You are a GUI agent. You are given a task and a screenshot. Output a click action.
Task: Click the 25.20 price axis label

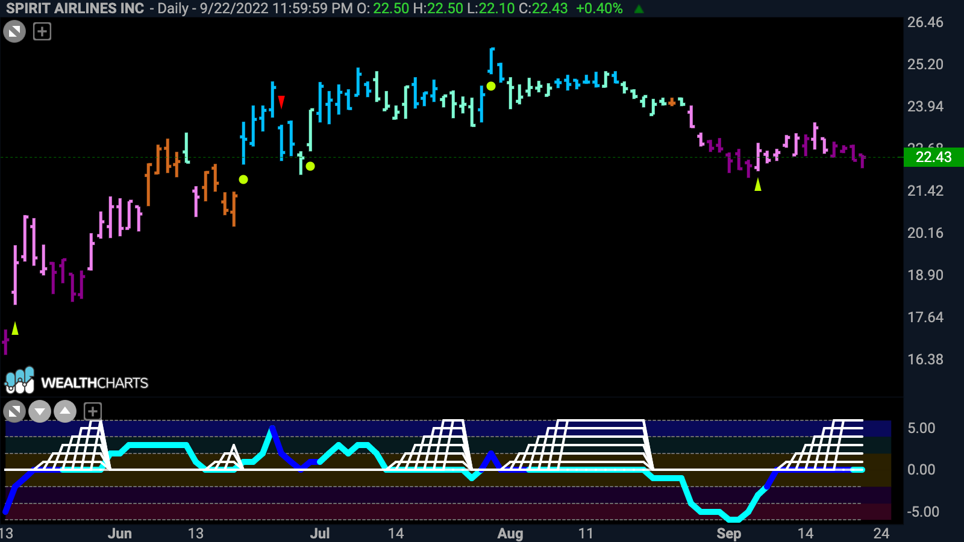(x=925, y=64)
